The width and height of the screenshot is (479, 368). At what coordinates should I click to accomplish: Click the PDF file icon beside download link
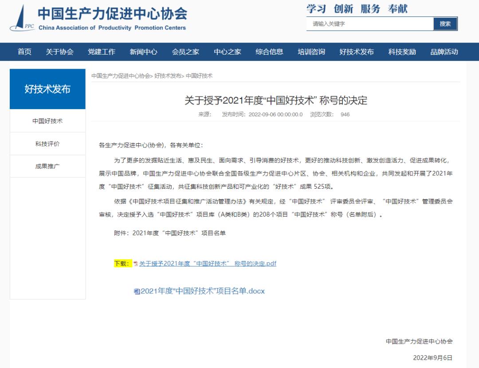(136, 264)
